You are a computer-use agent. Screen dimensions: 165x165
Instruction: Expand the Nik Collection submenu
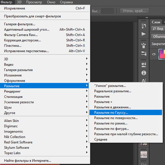tap(44, 137)
